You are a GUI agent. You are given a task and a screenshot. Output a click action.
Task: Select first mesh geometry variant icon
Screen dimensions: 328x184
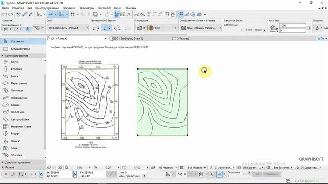tap(96, 28)
